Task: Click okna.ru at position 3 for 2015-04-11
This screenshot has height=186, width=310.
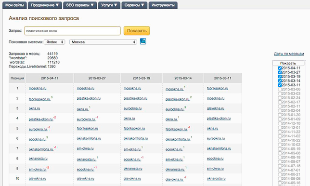Action: tap(34, 108)
